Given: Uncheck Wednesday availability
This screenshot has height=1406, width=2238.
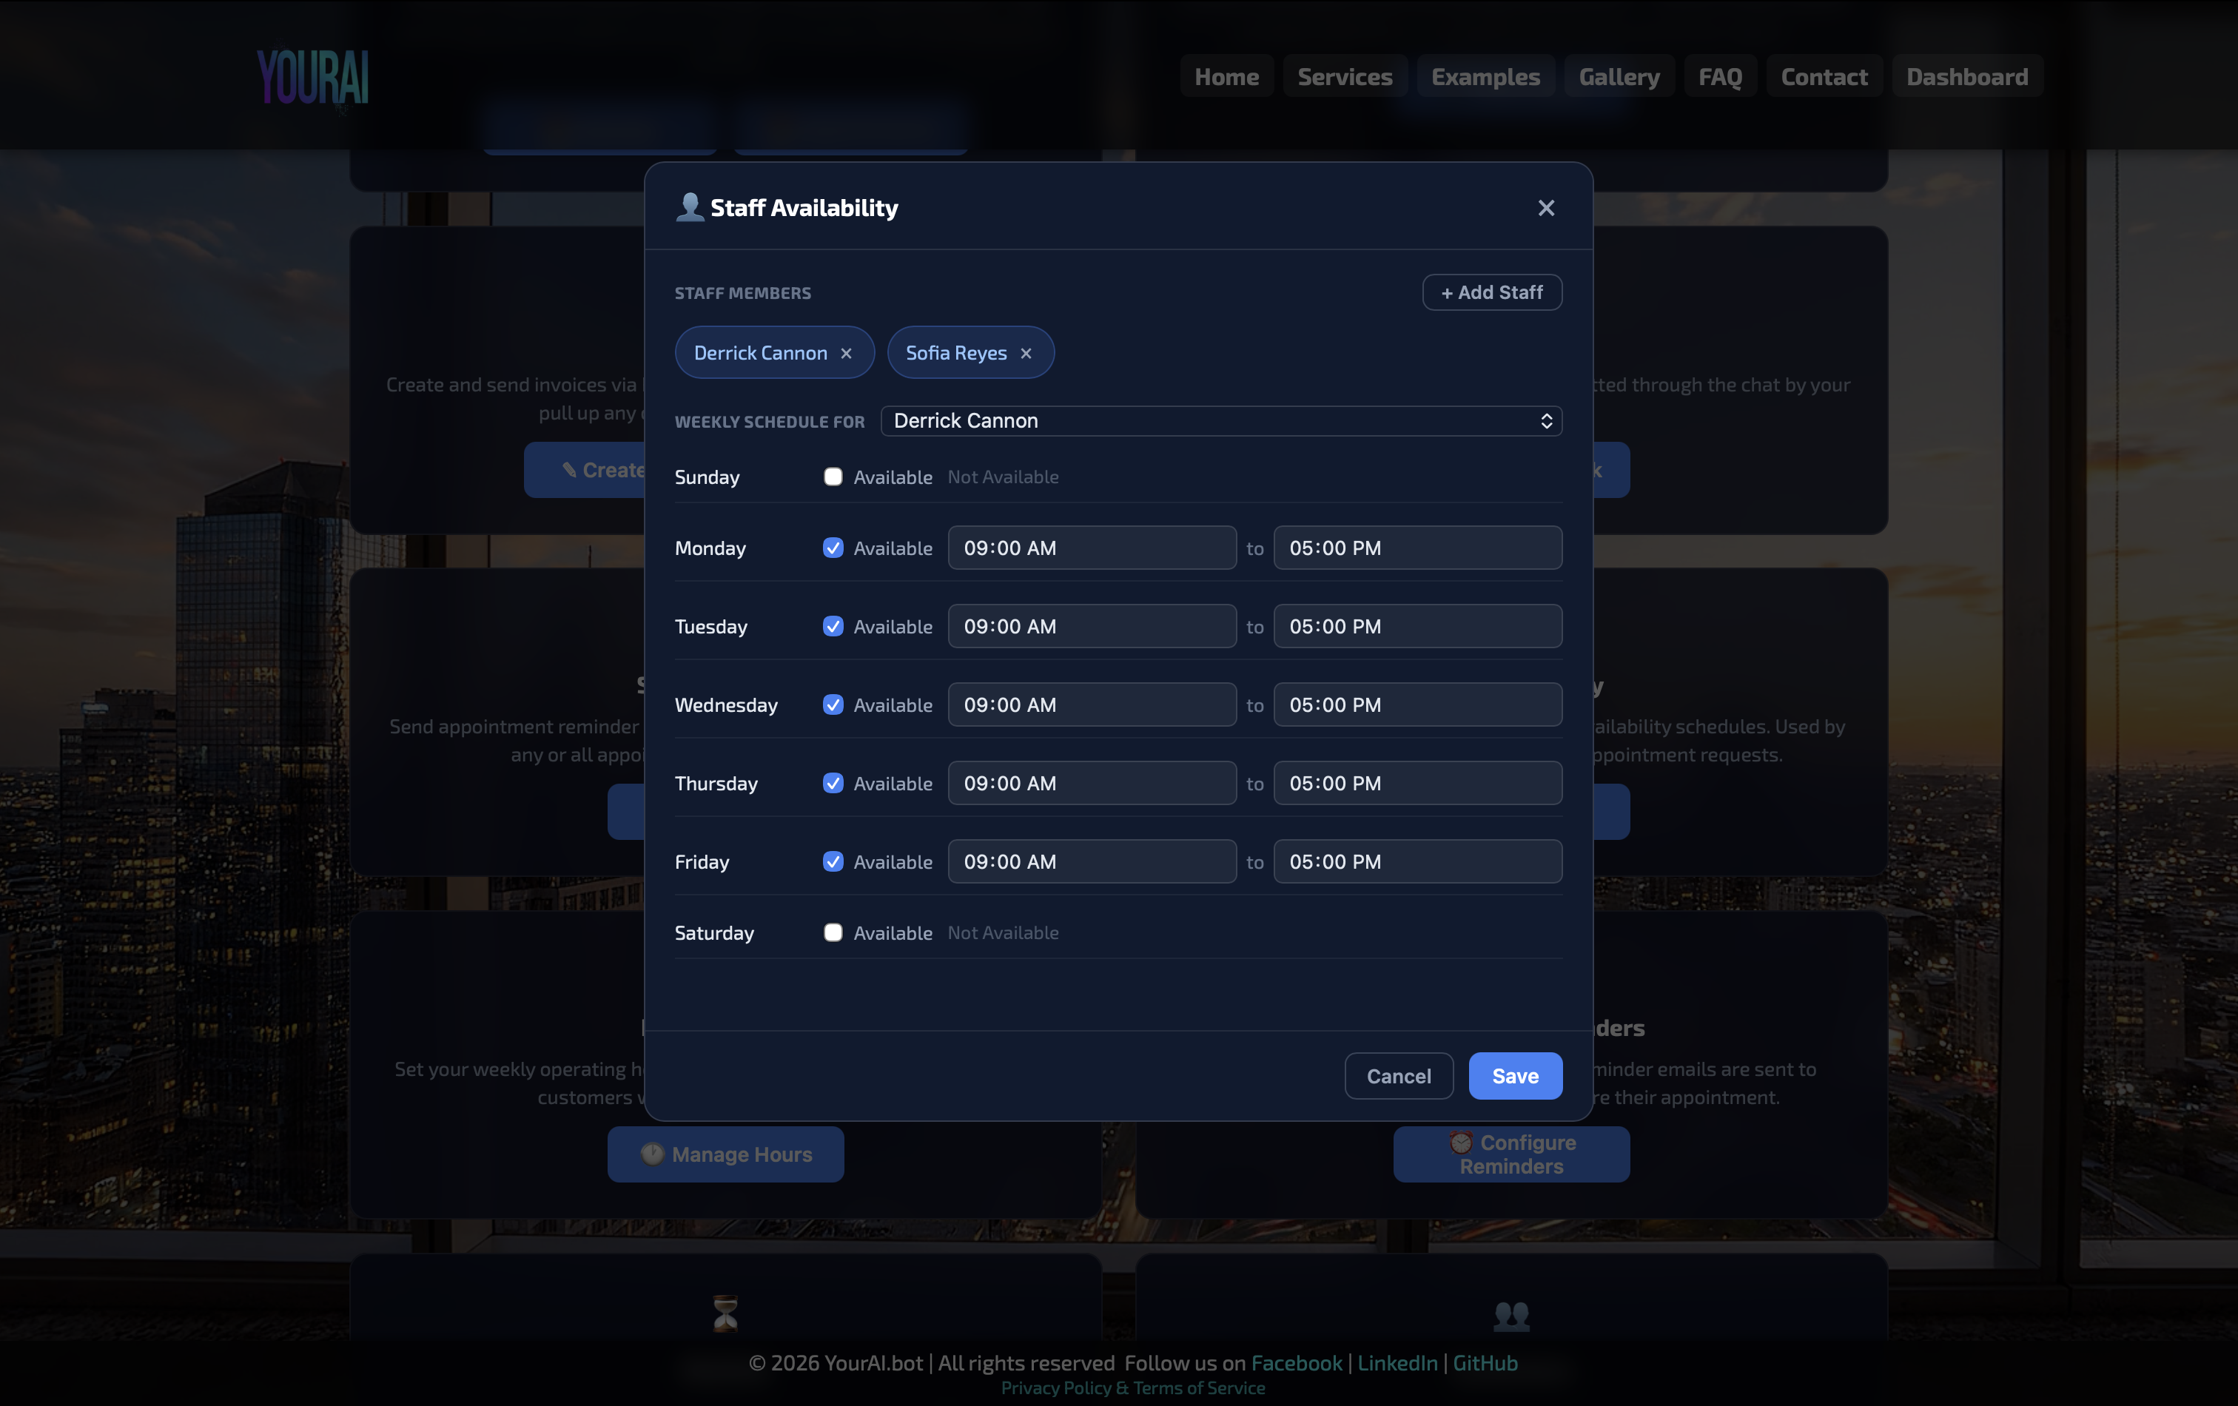Looking at the screenshot, I should coord(833,705).
